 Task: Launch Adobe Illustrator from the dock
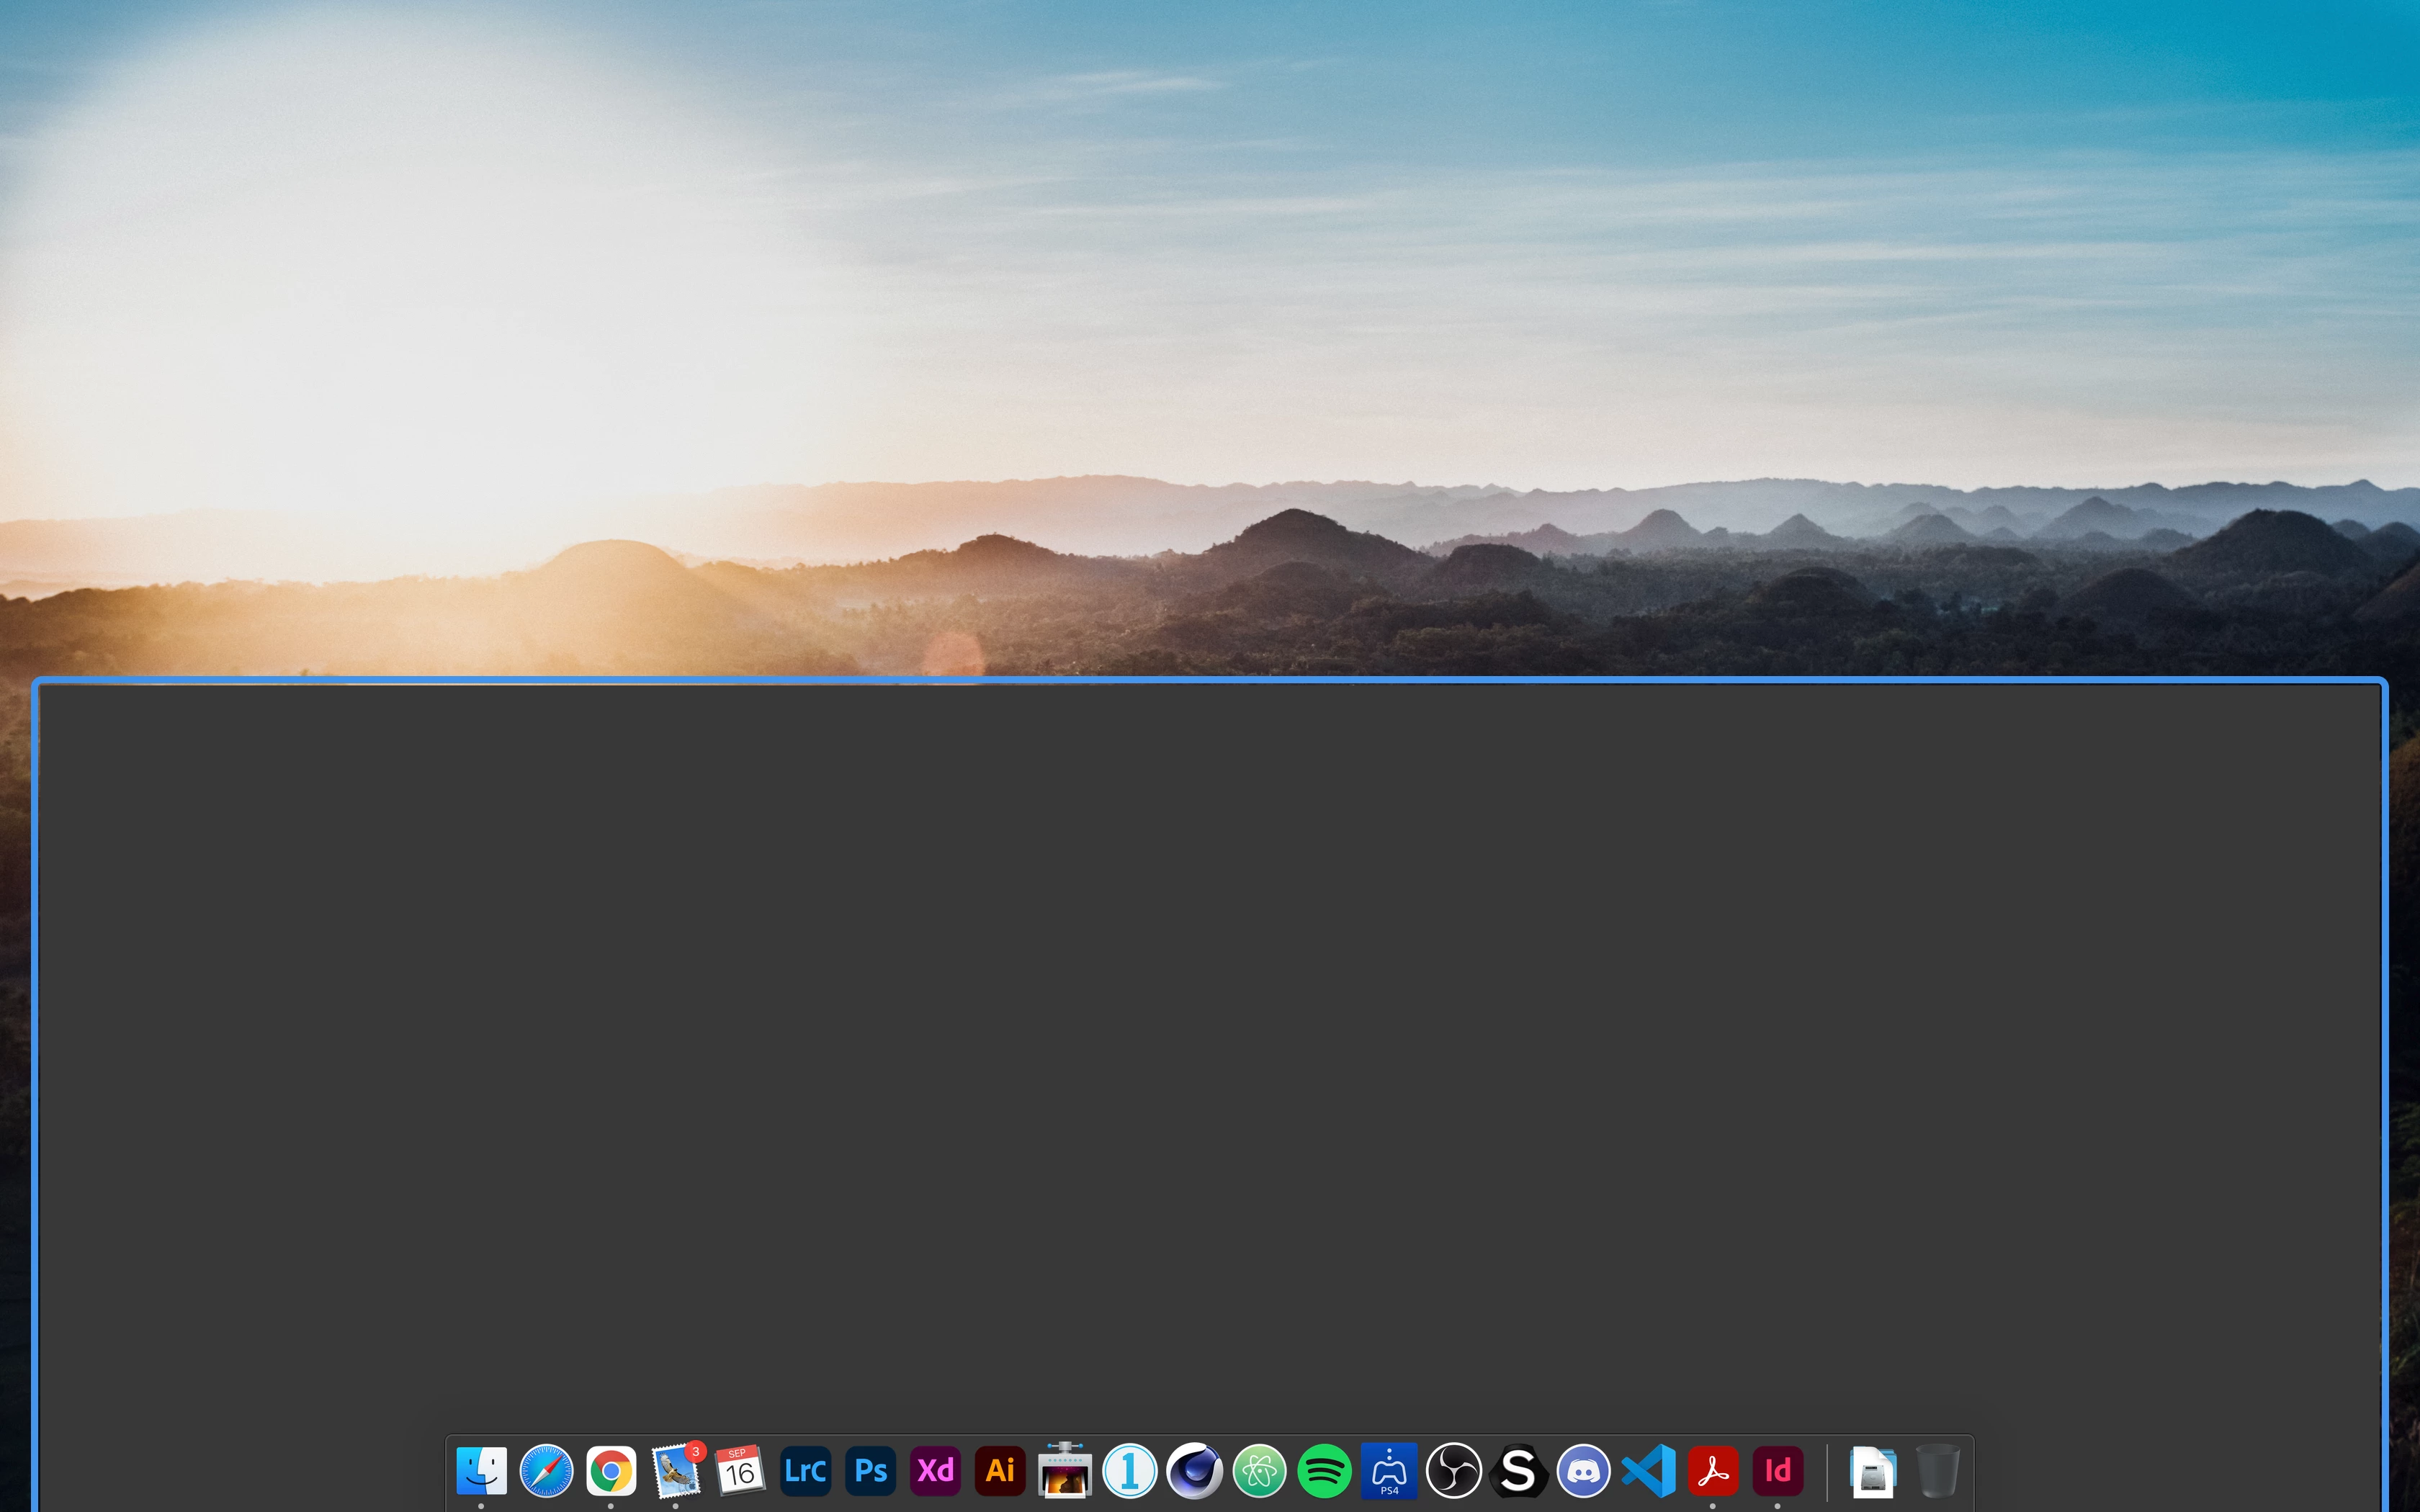[x=1000, y=1471]
